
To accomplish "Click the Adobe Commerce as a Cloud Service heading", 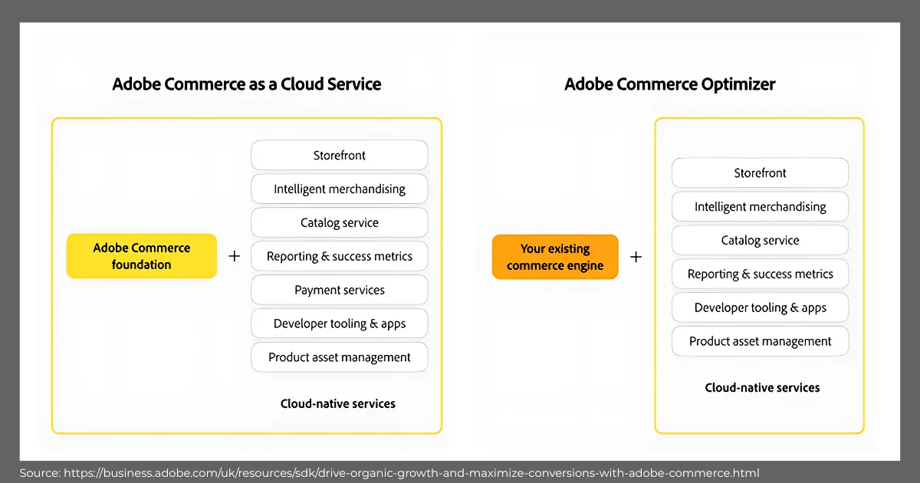I will (x=247, y=84).
